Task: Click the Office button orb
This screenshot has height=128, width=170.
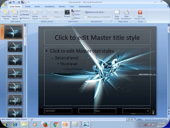Action: 4,4
